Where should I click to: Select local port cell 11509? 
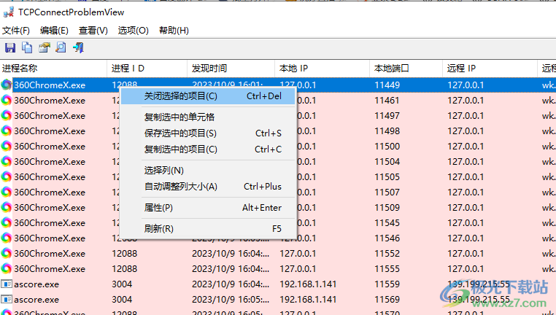click(x=387, y=207)
